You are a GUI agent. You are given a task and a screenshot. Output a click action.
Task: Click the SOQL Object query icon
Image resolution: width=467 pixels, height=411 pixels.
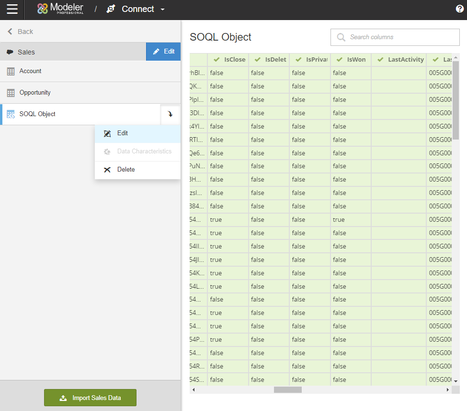[11, 114]
